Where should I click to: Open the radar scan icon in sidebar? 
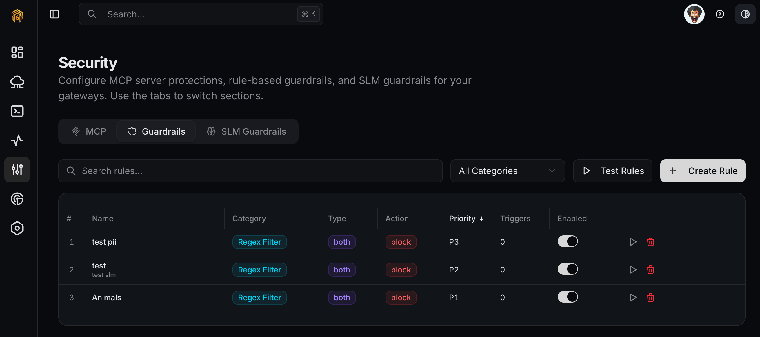[17, 199]
